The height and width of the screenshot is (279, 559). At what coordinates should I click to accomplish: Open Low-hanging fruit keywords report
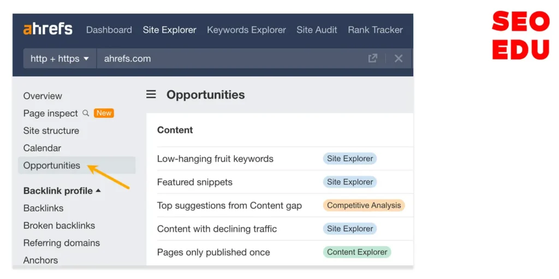pyautogui.click(x=215, y=159)
